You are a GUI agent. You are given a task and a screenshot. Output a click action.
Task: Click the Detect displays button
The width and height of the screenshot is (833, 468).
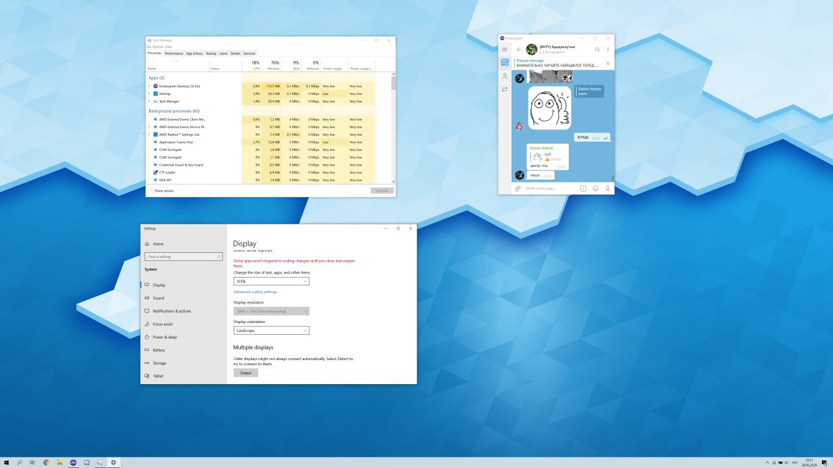point(246,373)
